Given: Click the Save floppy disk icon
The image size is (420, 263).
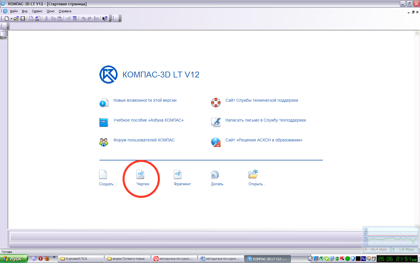Looking at the screenshot, I should tap(23, 18).
